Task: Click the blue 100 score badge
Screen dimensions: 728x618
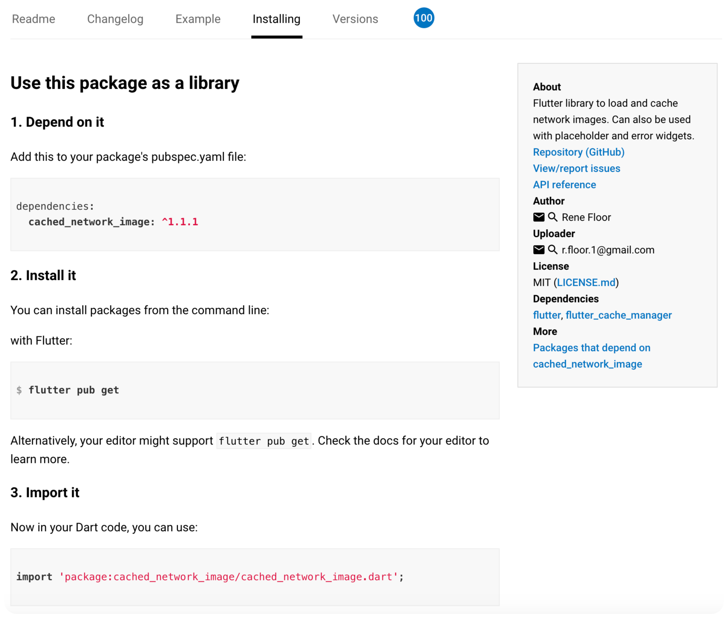Action: point(423,18)
